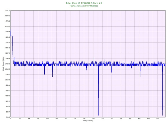The width and height of the screenshot is (168, 125).
Task: Click the X-axis tick label 480
Action: (148, 119)
